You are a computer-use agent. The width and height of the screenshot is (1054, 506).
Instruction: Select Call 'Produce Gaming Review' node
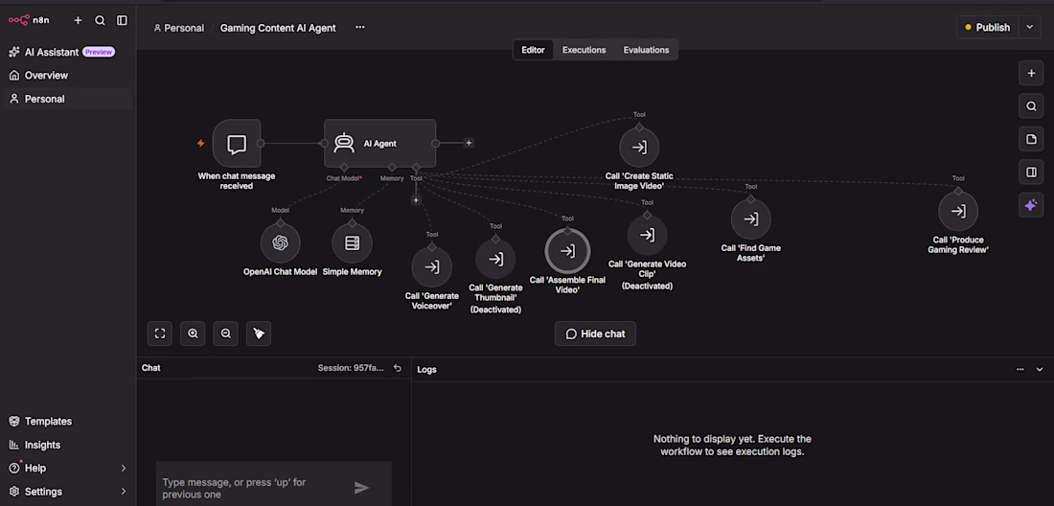click(x=958, y=210)
